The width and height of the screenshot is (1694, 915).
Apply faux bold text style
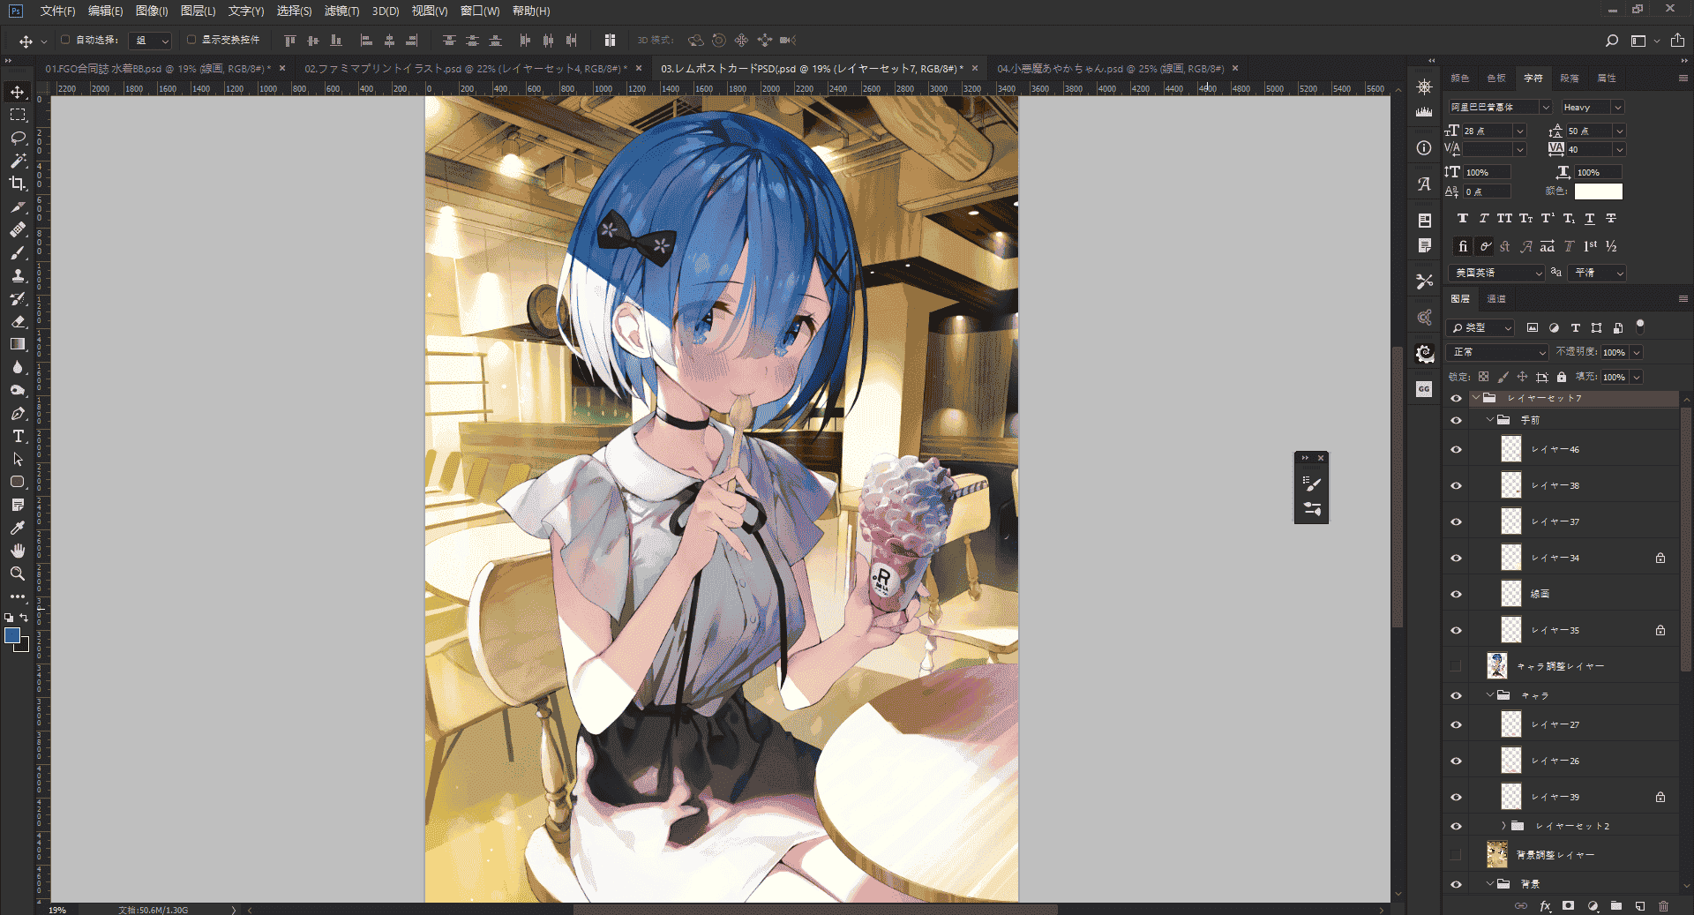click(x=1463, y=218)
